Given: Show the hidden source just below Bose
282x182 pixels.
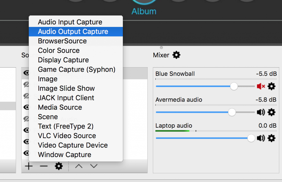Looking at the screenshot, I should 26,96.
